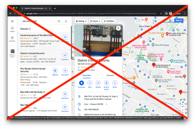This screenshot has height=129, width=195.
Task: Clear the search box with the X icon
Action: (66, 21)
